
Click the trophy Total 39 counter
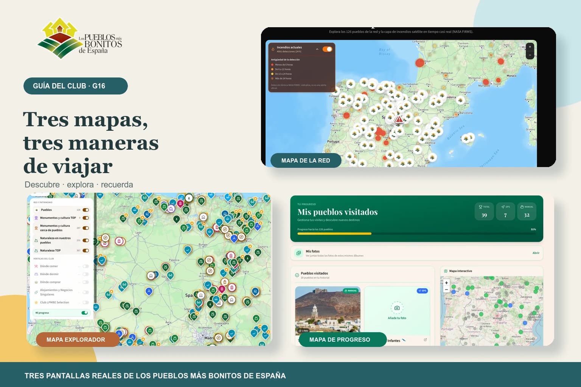pyautogui.click(x=484, y=211)
